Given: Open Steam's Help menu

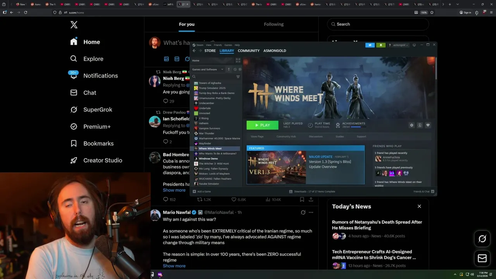Looking at the screenshot, I should click(237, 45).
